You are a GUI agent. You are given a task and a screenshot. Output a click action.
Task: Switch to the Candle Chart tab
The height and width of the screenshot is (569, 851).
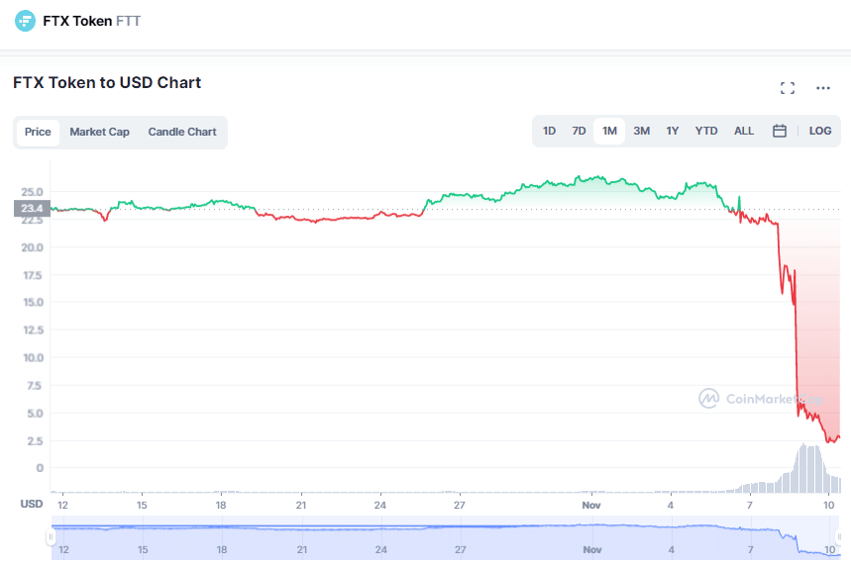(x=182, y=133)
